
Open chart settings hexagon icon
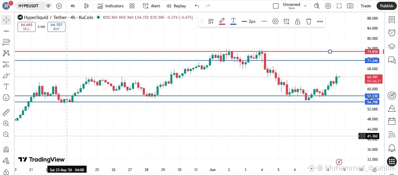click(x=328, y=6)
